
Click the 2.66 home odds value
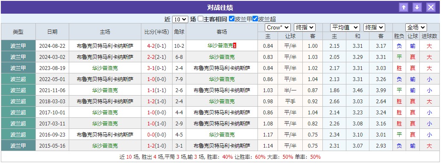[334, 102]
